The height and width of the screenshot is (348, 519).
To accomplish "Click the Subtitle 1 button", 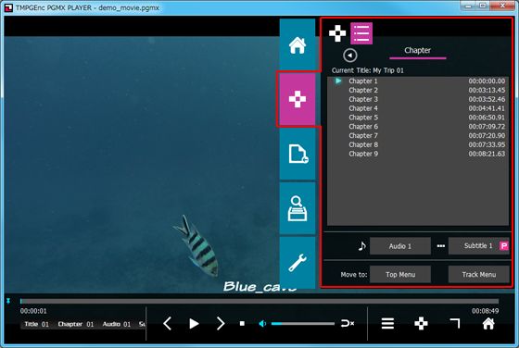I will pyautogui.click(x=478, y=246).
